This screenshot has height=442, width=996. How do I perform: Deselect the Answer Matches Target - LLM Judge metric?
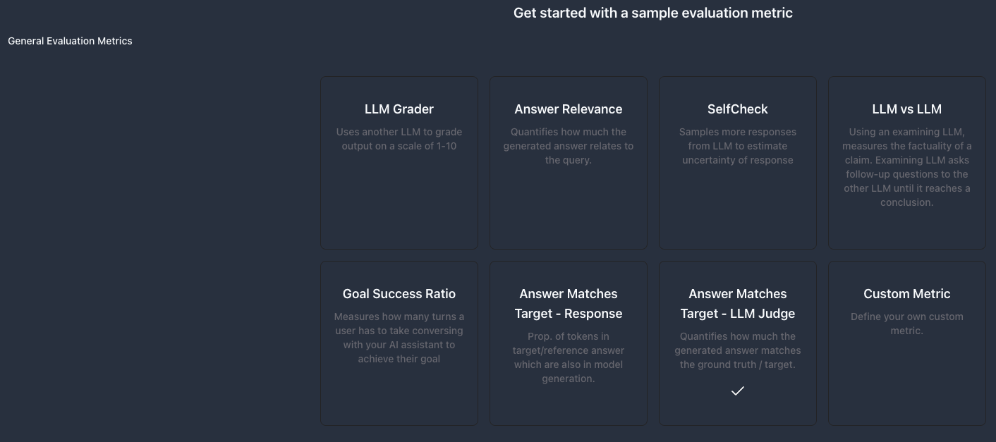pyautogui.click(x=738, y=343)
